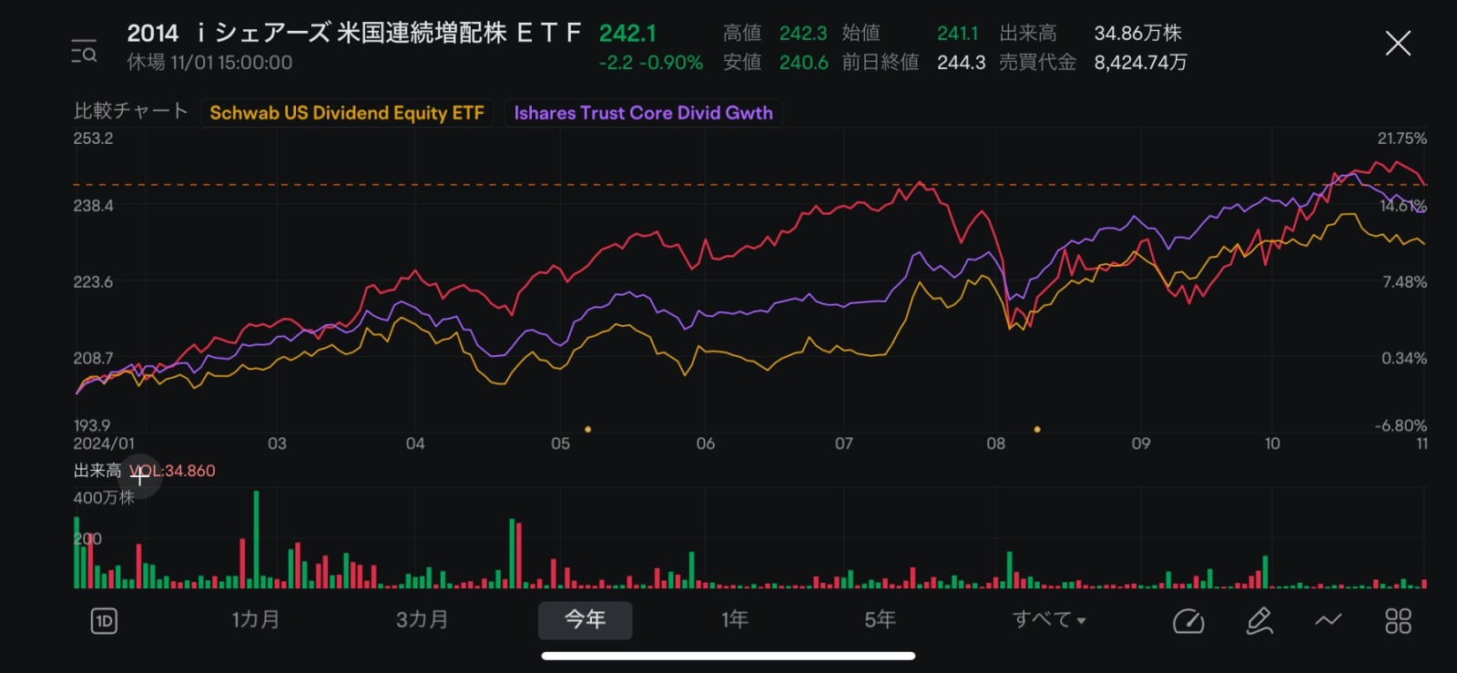Click the crosshair cursor near 出来高

139,474
